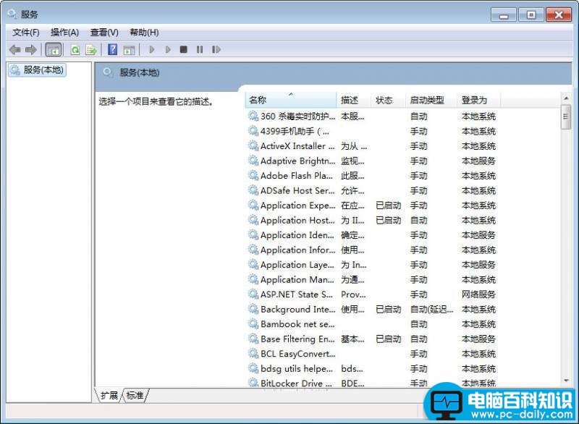Toggle the console tree pane

click(x=54, y=49)
